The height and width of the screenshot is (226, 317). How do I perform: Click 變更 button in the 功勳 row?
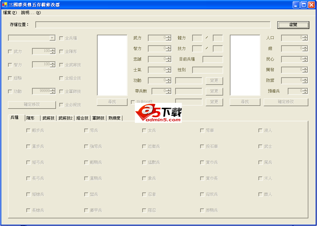[214, 81]
